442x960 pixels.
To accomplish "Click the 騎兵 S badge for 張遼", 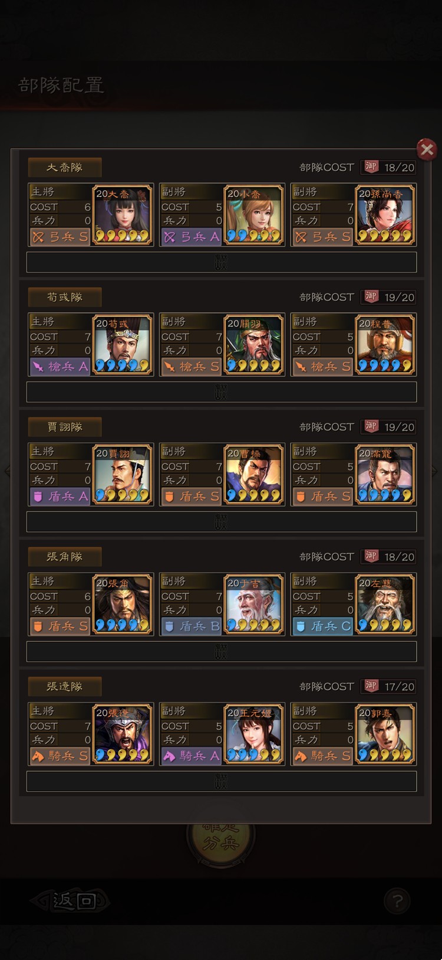I will coord(60,756).
